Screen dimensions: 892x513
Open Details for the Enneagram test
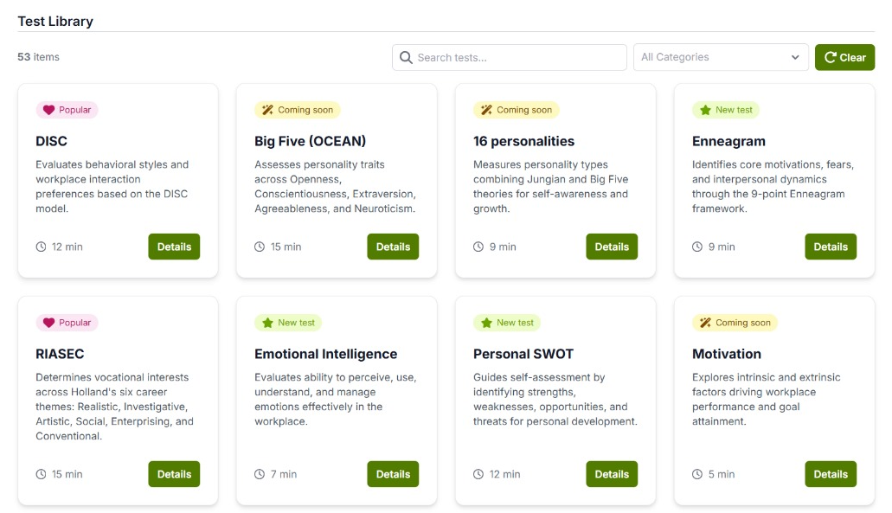coord(831,247)
